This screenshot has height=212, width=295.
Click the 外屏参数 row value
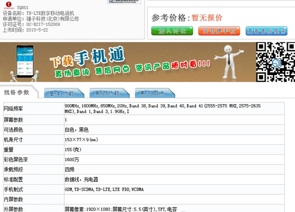pyautogui.click(x=121, y=209)
